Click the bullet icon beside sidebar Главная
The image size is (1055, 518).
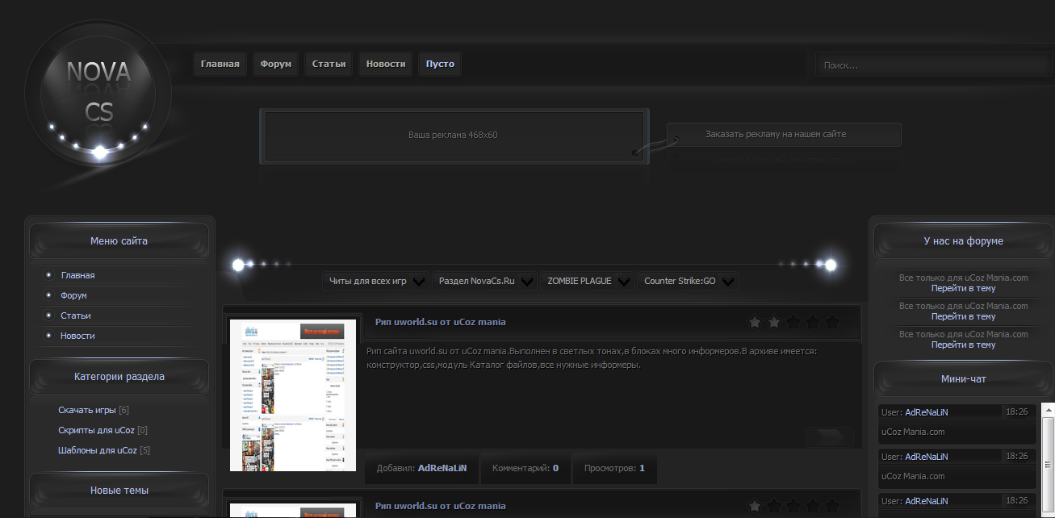(48, 275)
